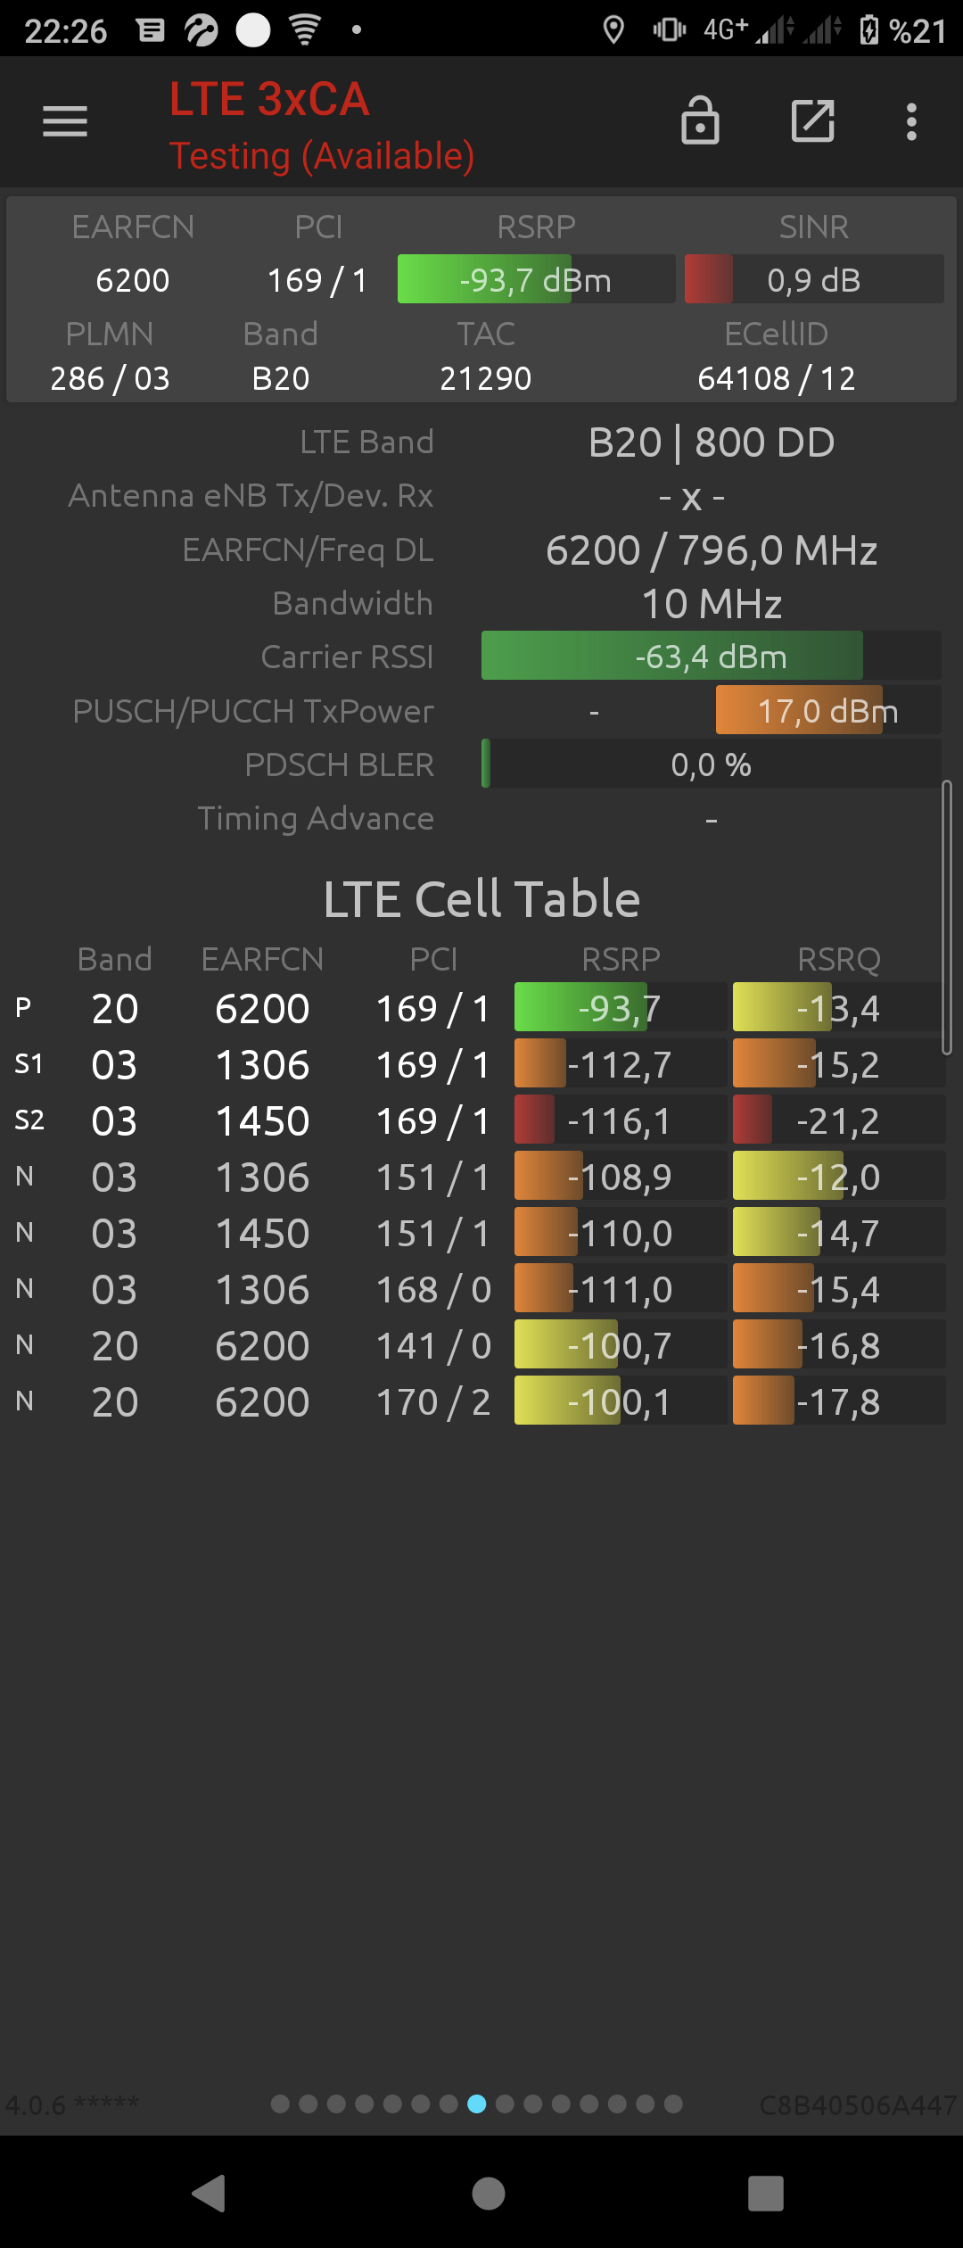Image resolution: width=963 pixels, height=2248 pixels.
Task: Select the highlighted blue page indicator dot
Action: point(477,2104)
